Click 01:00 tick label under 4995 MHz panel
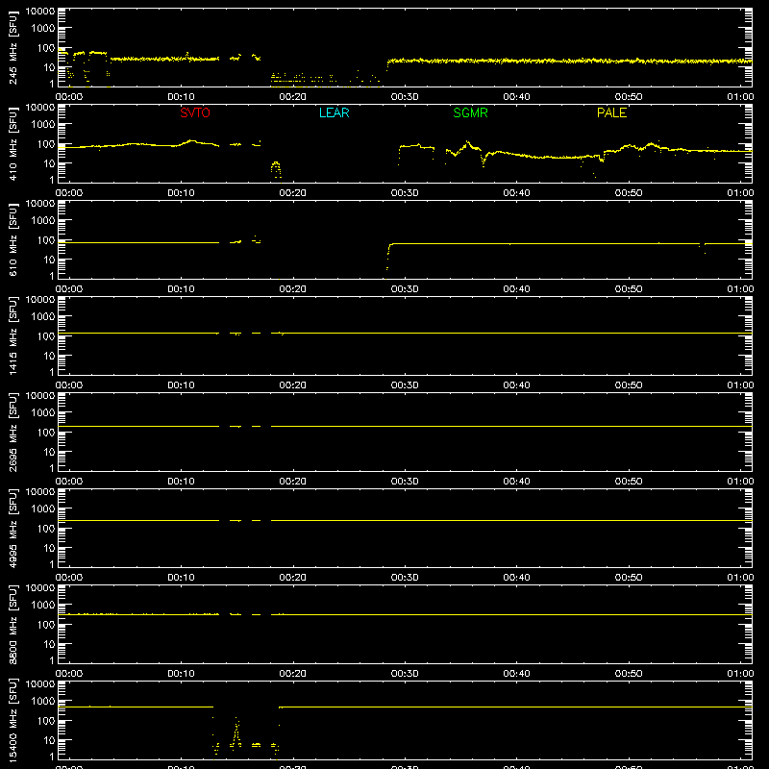This screenshot has height=769, width=769. (x=740, y=578)
